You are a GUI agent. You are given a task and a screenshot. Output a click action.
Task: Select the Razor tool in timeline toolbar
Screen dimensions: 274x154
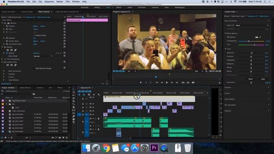pyautogui.click(x=74, y=107)
